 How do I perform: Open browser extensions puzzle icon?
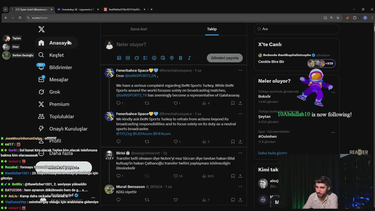pyautogui.click(x=355, y=18)
